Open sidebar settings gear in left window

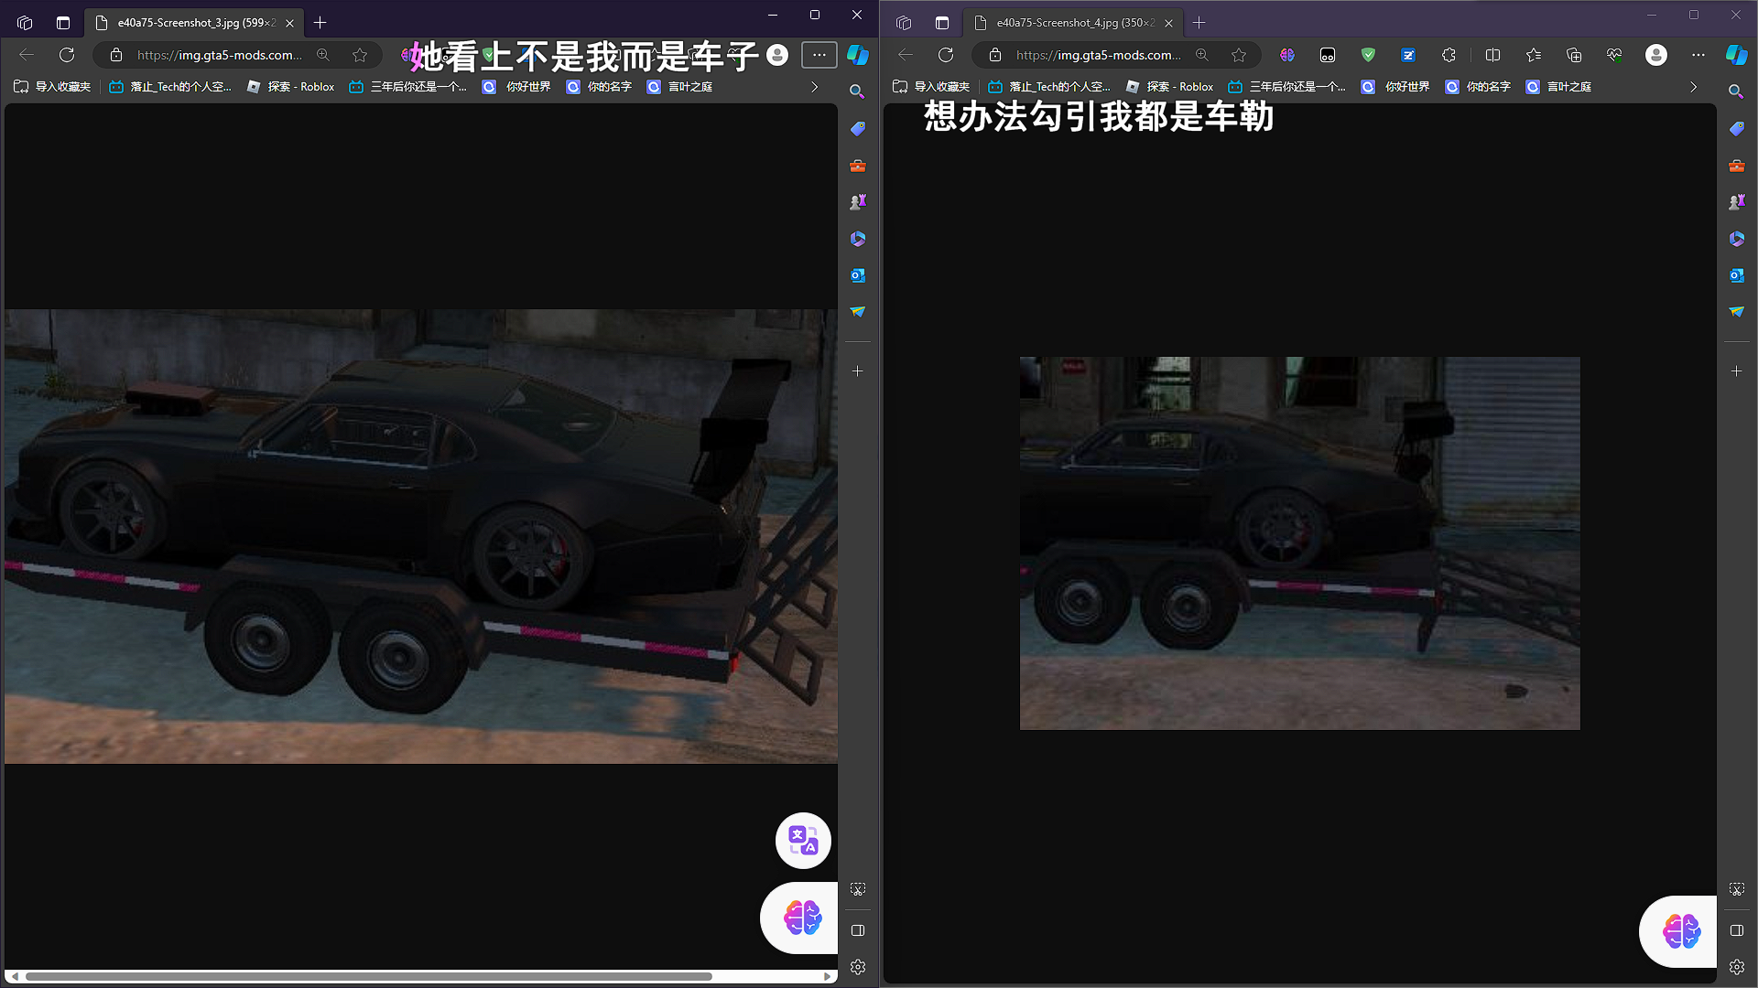[x=858, y=967]
